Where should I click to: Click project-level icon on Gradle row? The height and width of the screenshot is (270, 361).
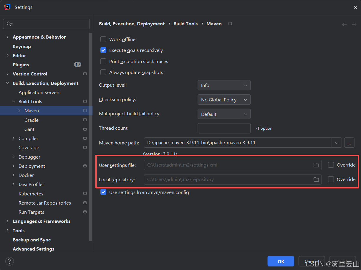(x=85, y=120)
